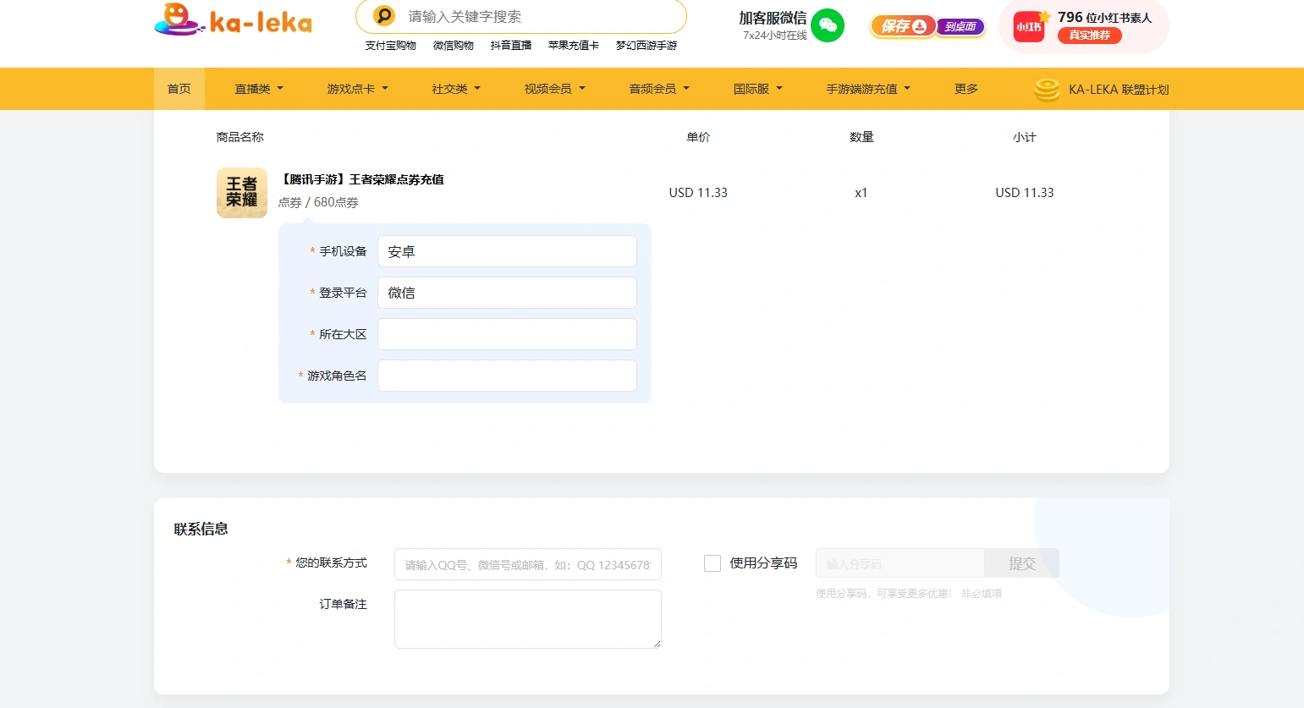Viewport: 1304px width, 708px height.
Task: Click the download icon inside the 保存 button
Action: 920,26
